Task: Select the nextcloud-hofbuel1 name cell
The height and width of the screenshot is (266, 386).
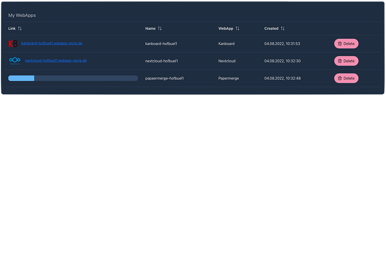Action: 162,61
